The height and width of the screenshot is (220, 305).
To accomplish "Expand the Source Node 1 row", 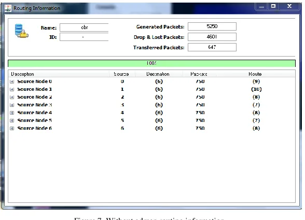I will (12, 89).
